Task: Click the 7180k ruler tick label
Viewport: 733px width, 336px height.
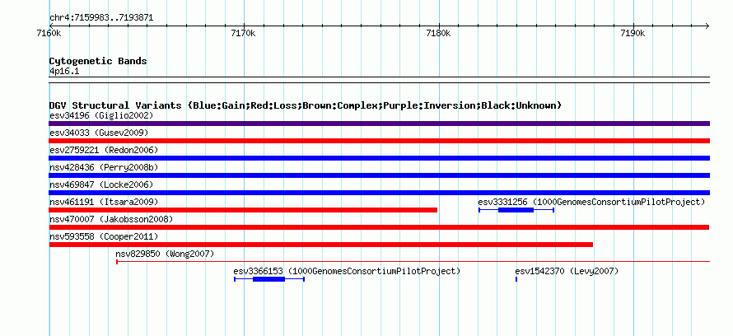Action: click(x=438, y=33)
